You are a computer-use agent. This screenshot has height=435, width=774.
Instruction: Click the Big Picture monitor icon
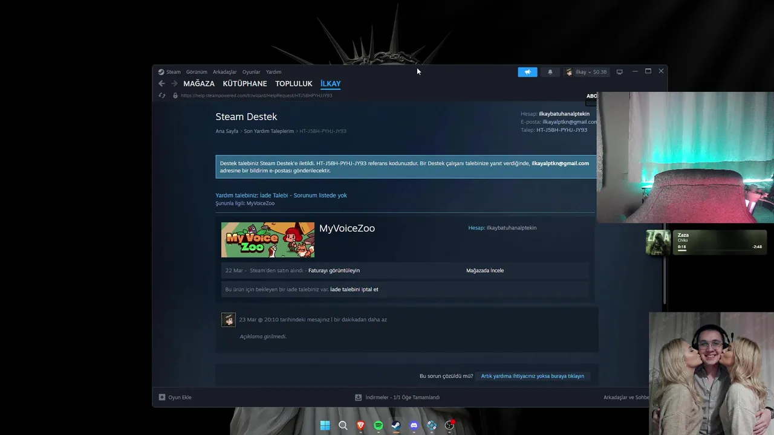619,72
